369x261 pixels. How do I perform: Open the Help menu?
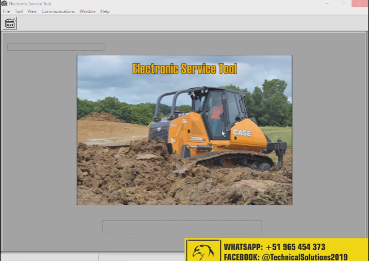105,11
